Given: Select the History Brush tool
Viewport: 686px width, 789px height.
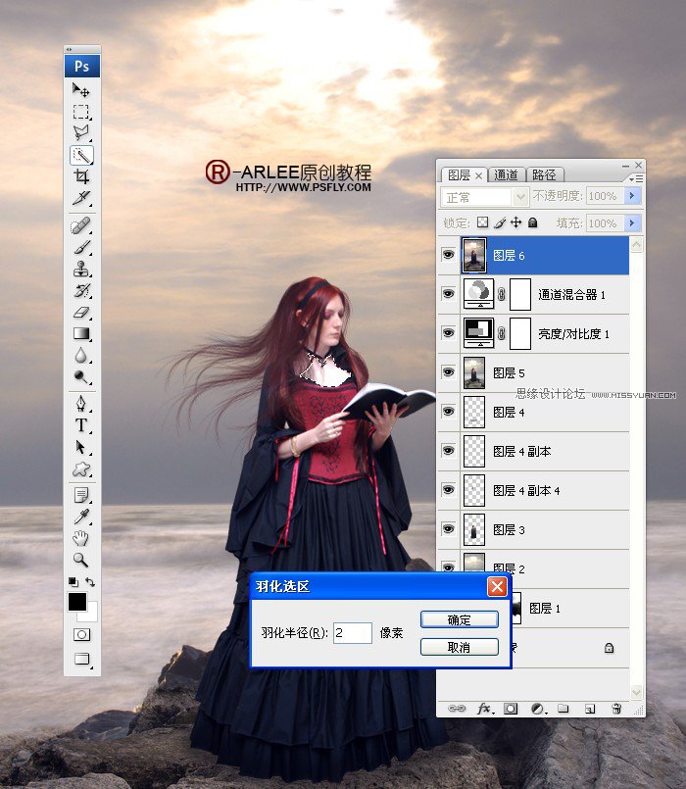Looking at the screenshot, I should coord(81,291).
